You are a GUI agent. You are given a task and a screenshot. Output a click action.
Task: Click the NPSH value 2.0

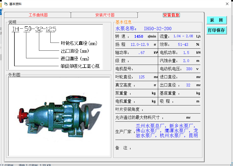click(186, 61)
